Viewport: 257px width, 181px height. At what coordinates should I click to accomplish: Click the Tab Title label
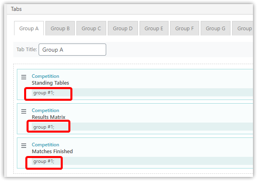point(27,49)
